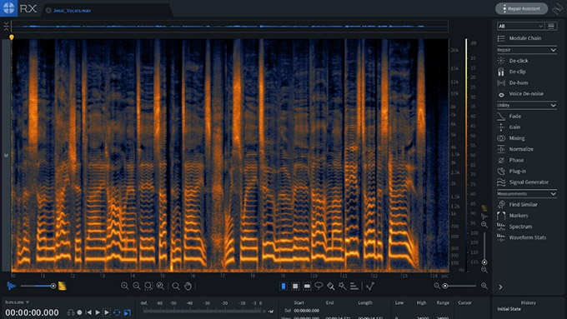Click the zoom to selection icon

148,287
